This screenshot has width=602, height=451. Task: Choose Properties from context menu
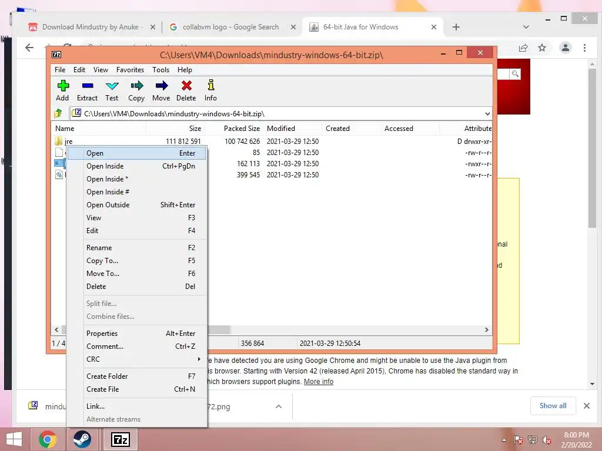click(x=137, y=334)
